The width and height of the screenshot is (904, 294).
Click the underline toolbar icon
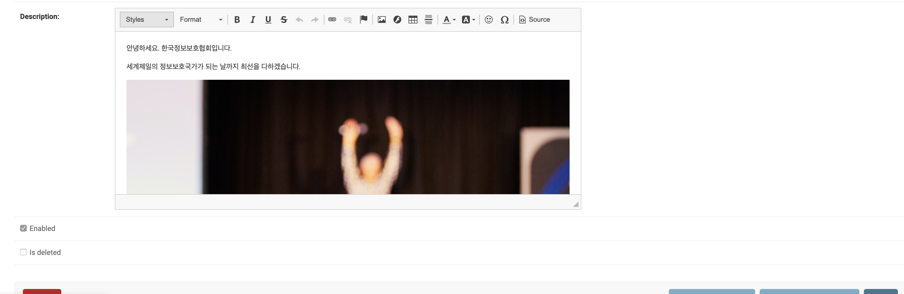[x=268, y=20]
